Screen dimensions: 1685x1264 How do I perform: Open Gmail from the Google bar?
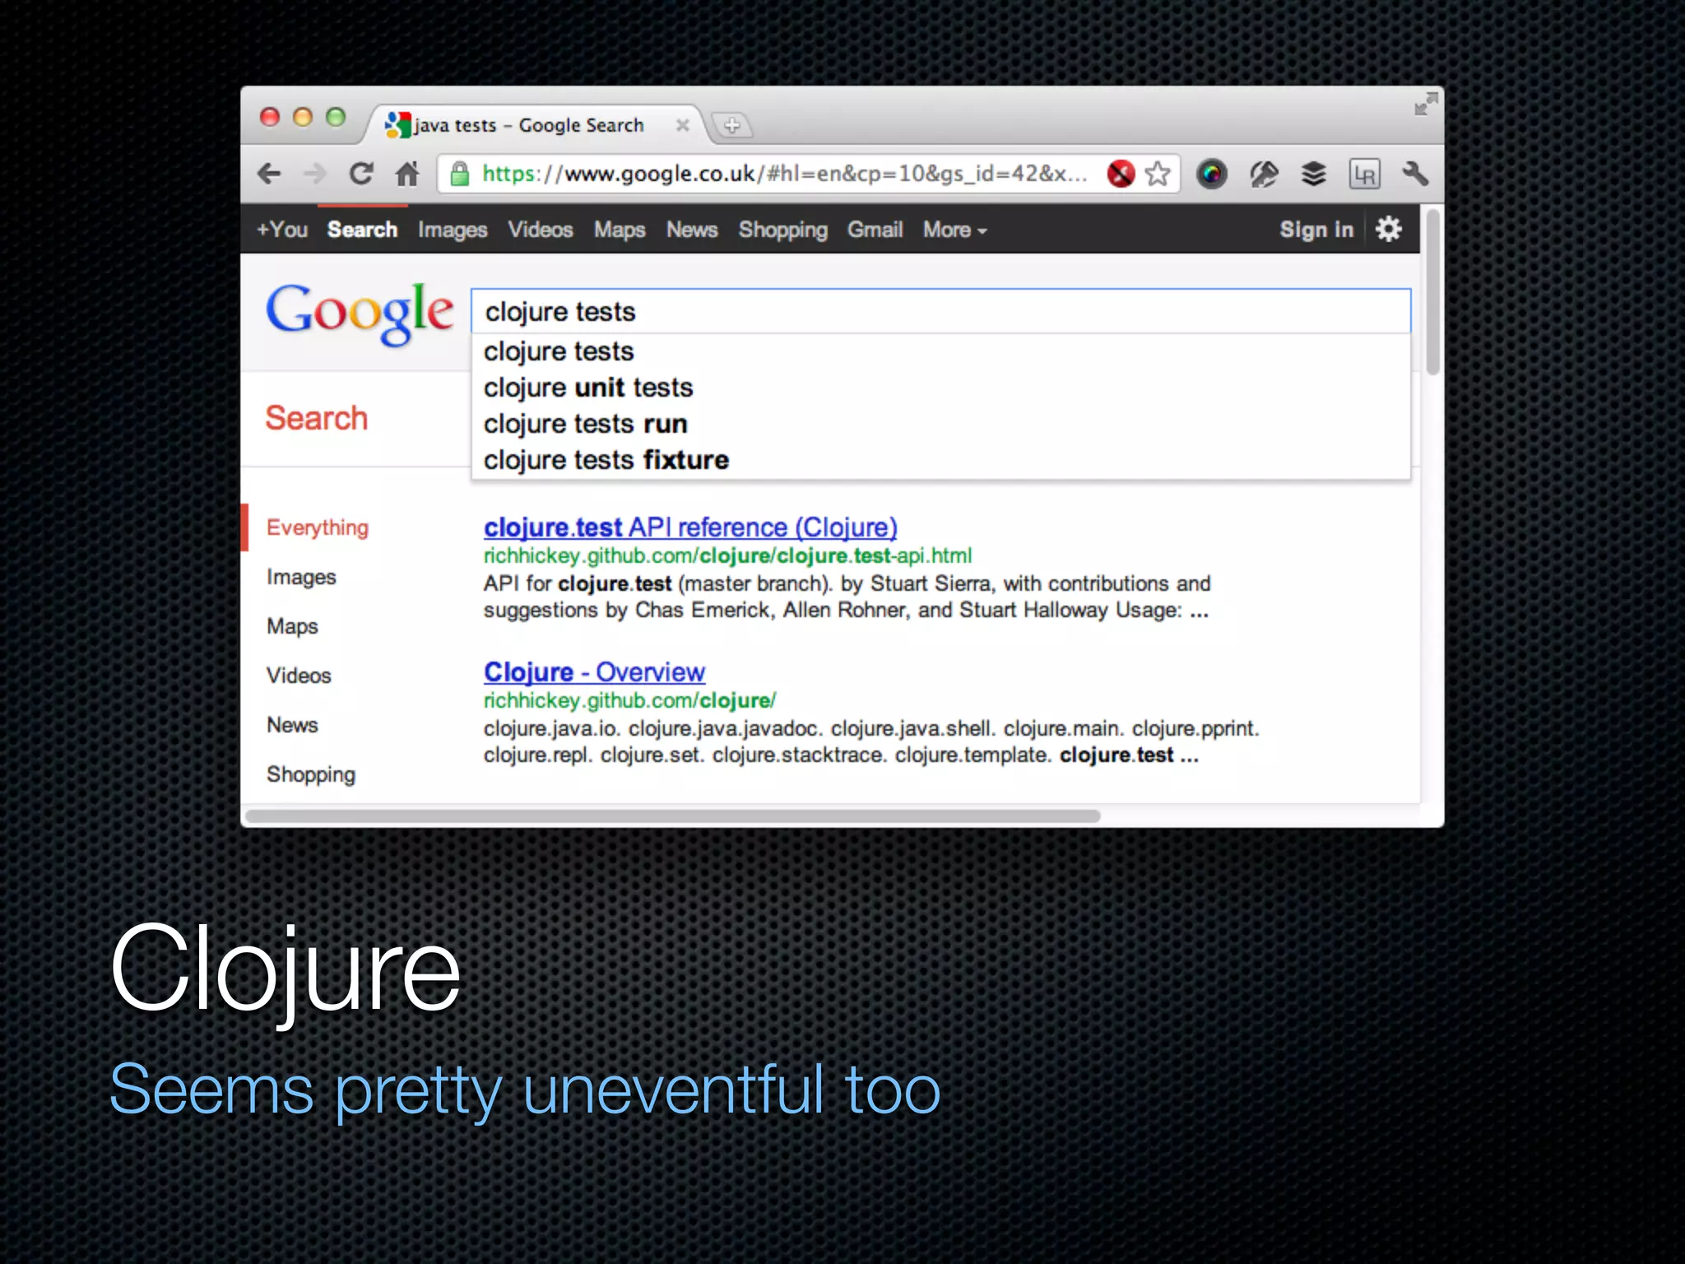[x=875, y=230]
